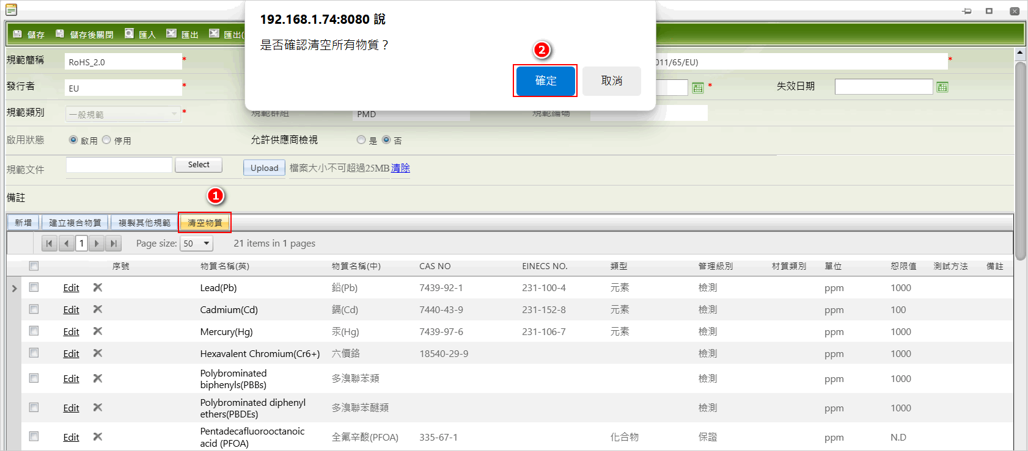This screenshot has width=1028, height=451.
Task: Click the 匯入 import toolbar icon
Action: click(x=129, y=34)
